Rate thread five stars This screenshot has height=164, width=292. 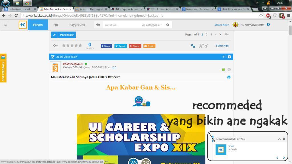(80, 45)
